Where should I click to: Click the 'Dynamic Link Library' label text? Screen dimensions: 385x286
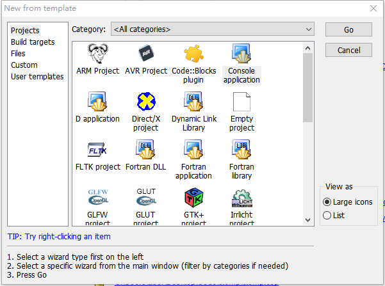(x=194, y=123)
